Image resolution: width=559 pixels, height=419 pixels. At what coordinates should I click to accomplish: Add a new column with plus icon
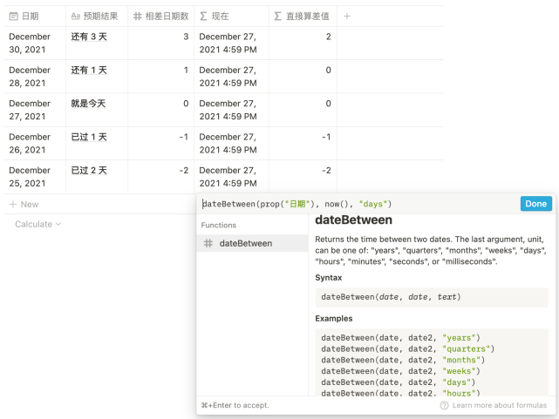click(346, 16)
